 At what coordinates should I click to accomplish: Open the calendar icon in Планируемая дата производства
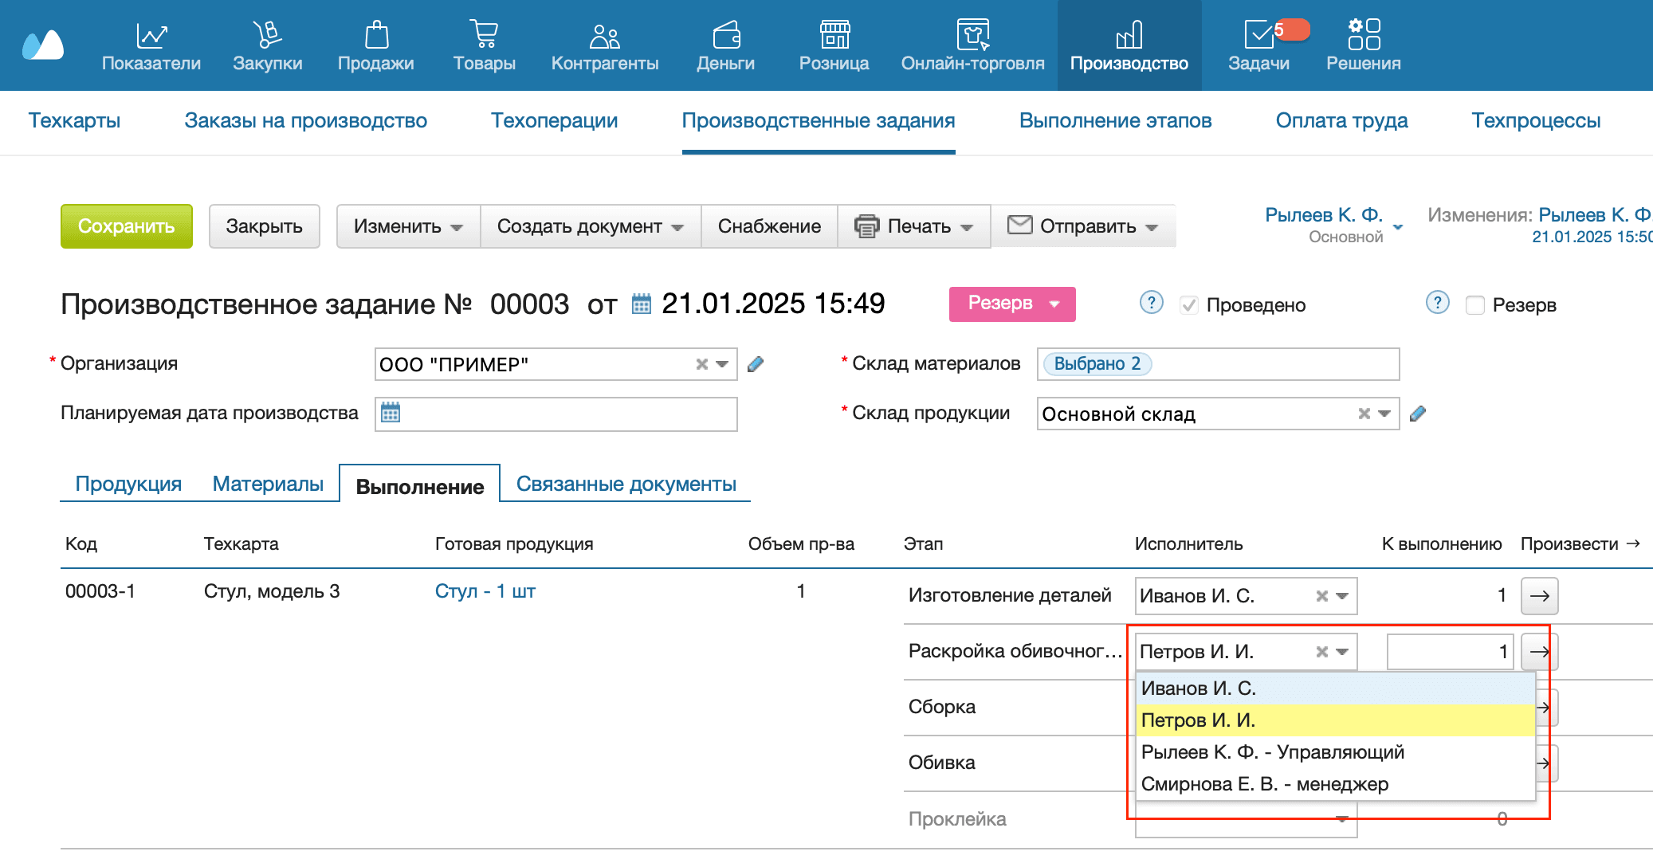391,413
